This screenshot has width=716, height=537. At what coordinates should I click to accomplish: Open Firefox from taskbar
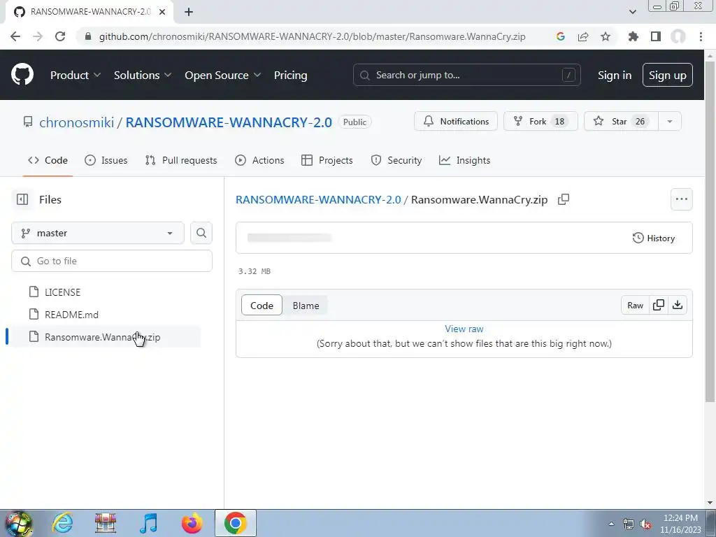pyautogui.click(x=192, y=523)
